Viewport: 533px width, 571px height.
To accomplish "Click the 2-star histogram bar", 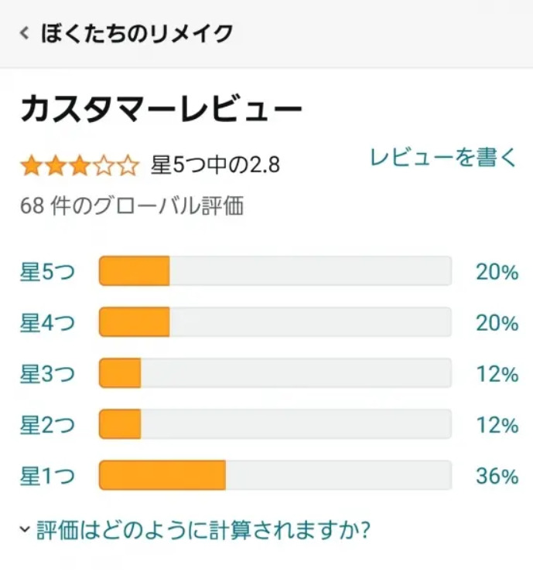I will click(275, 425).
